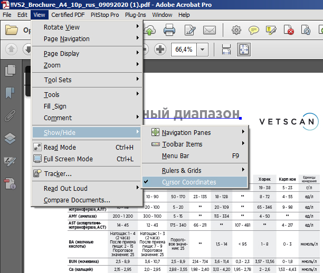Open the Layers panel icon

tap(10, 138)
